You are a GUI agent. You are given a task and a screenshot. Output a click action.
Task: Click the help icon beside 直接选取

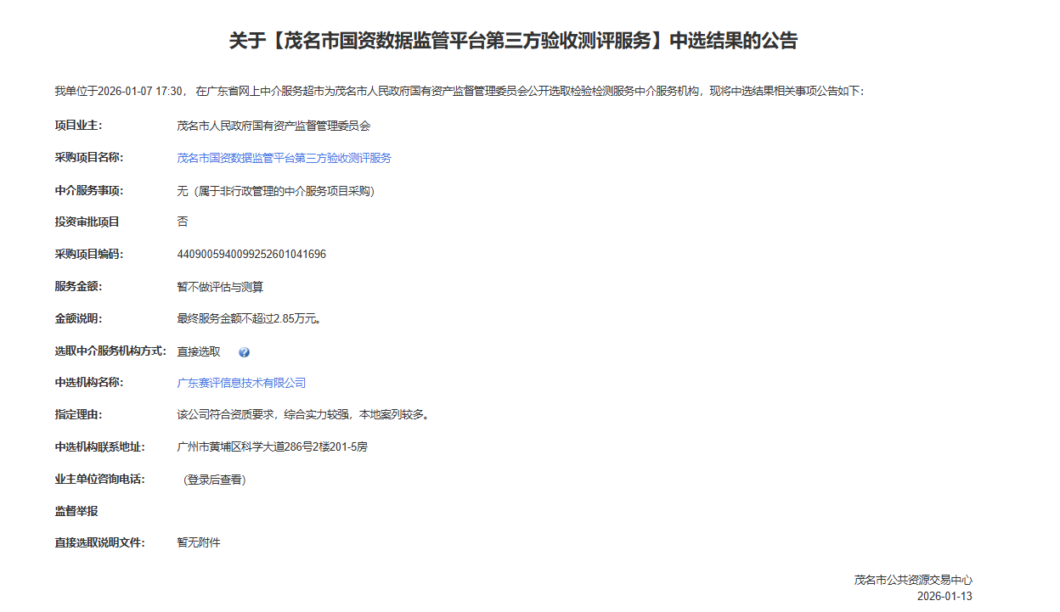[x=245, y=352]
